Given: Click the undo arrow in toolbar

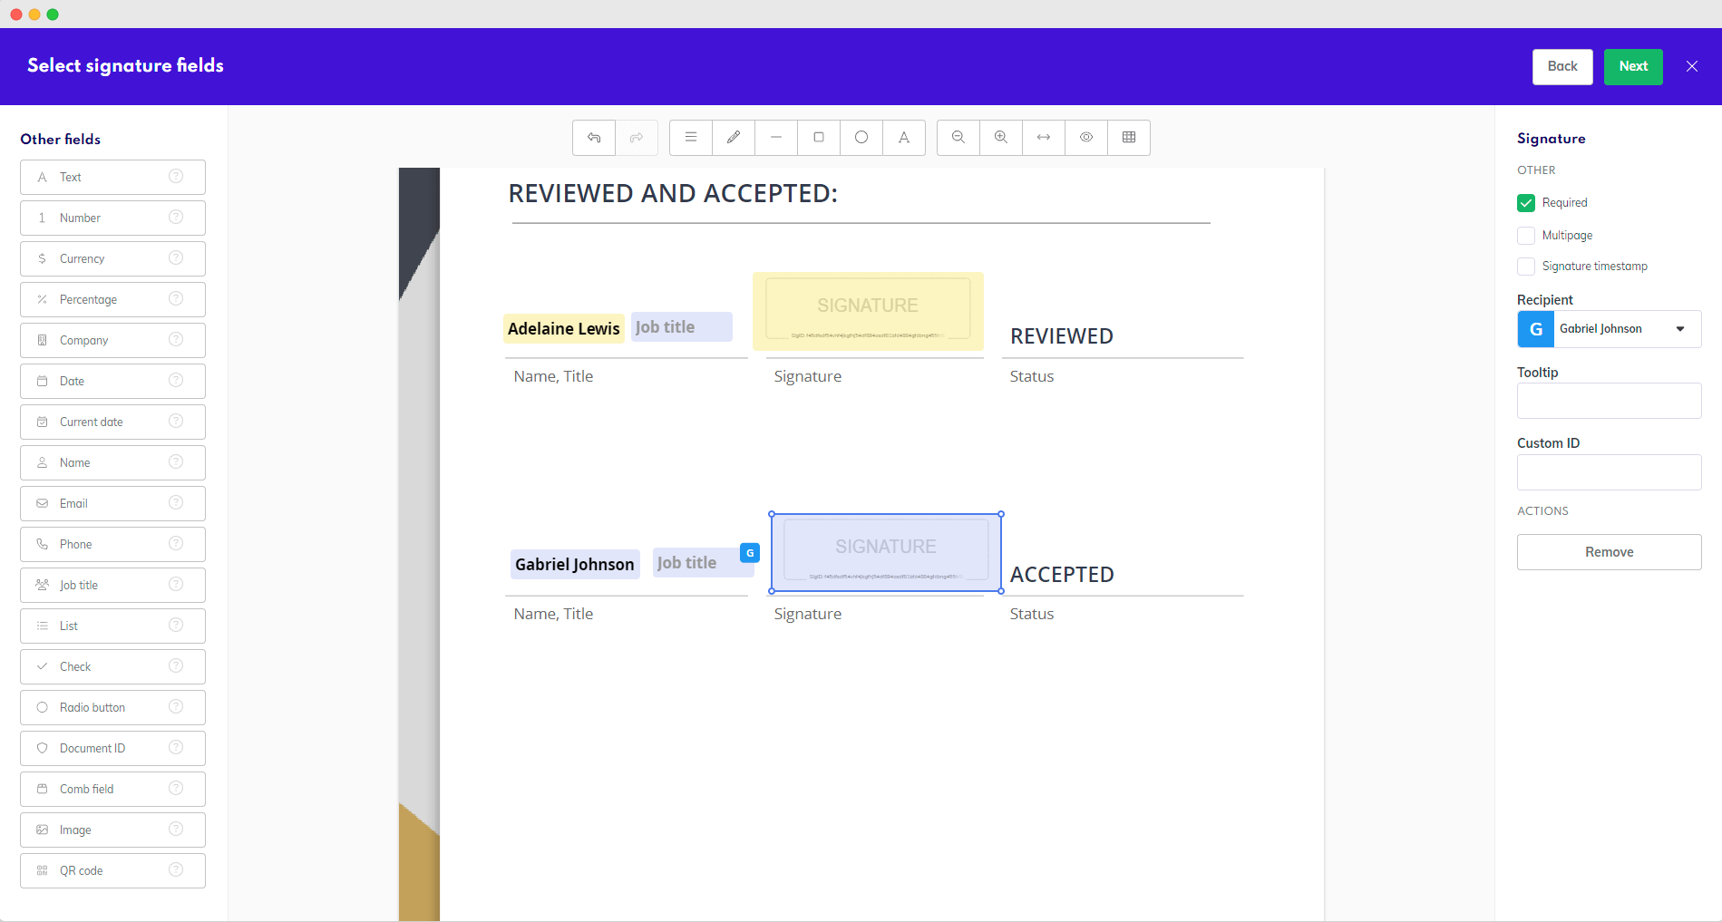Looking at the screenshot, I should pyautogui.click(x=594, y=138).
